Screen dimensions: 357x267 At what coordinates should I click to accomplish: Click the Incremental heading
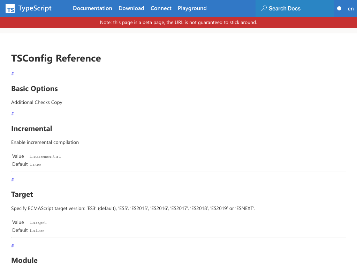32,129
